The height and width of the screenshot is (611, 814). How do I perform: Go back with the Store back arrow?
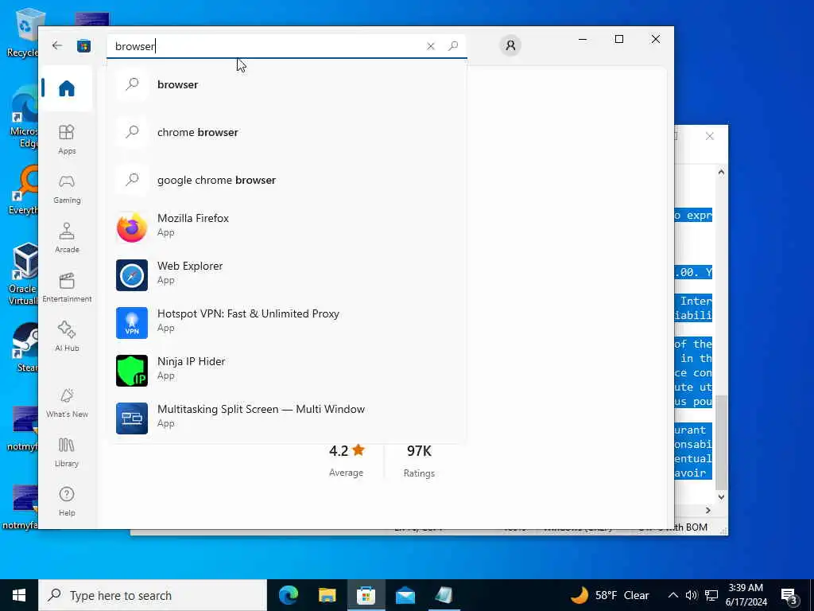coord(57,45)
